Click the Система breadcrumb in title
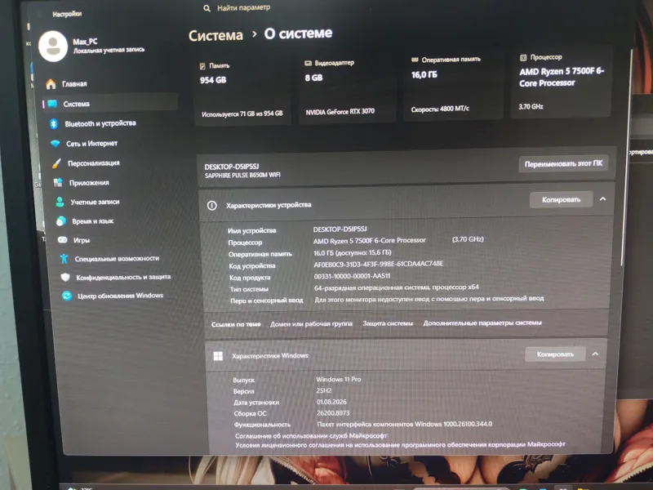Screen dimensions: 653x490 [x=215, y=36]
